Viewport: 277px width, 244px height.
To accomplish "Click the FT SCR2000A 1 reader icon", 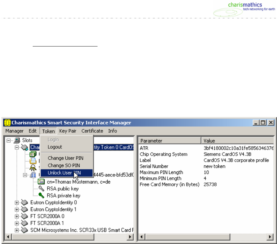I will tap(24, 223).
